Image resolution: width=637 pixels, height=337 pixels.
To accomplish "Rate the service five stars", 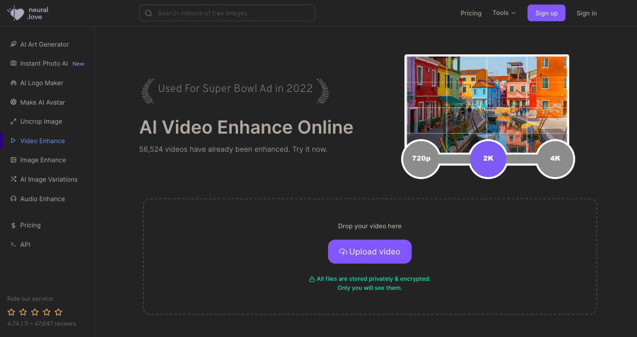I will tap(58, 312).
